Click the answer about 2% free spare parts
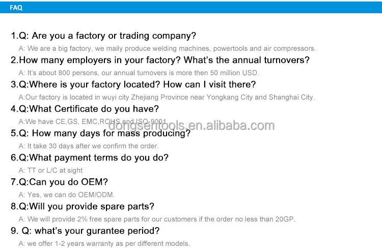Screen dimensions: 382x252 (157, 219)
